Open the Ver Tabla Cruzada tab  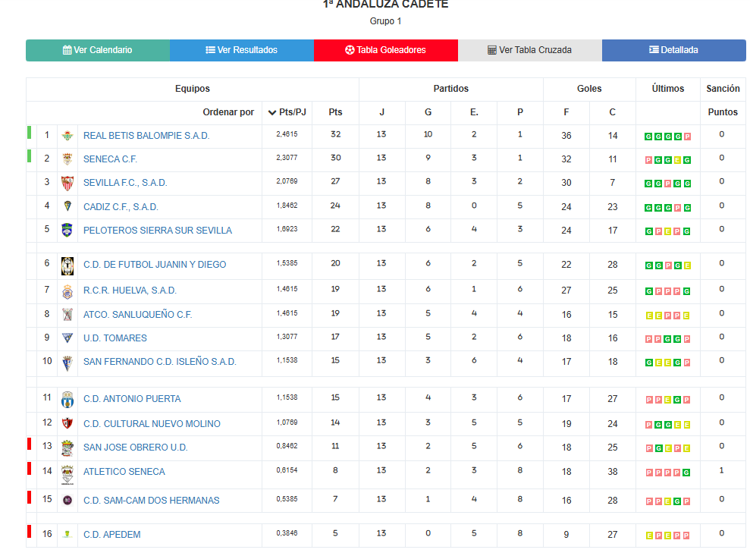529,50
